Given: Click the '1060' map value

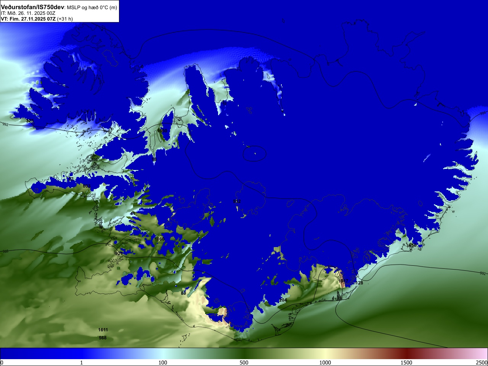Looking at the screenshot, I should pos(159,239).
